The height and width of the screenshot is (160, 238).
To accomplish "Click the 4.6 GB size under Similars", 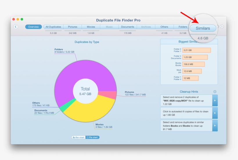I will [x=203, y=38].
